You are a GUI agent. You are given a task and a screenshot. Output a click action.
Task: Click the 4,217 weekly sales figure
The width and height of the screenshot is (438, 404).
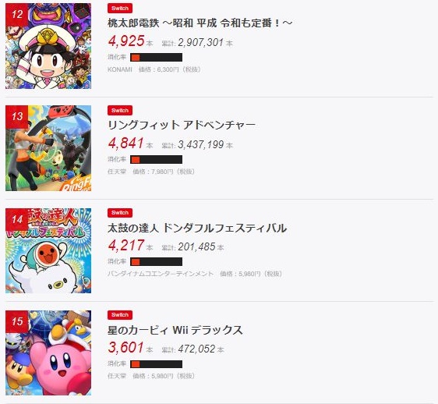coord(126,245)
